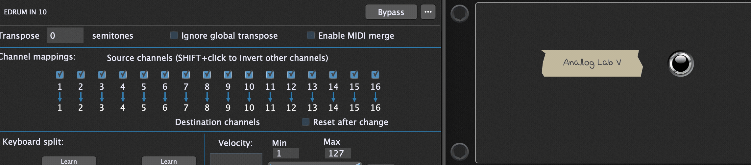Select destination channel 5 number
Viewport: 751px width, 165px height.
tap(144, 108)
